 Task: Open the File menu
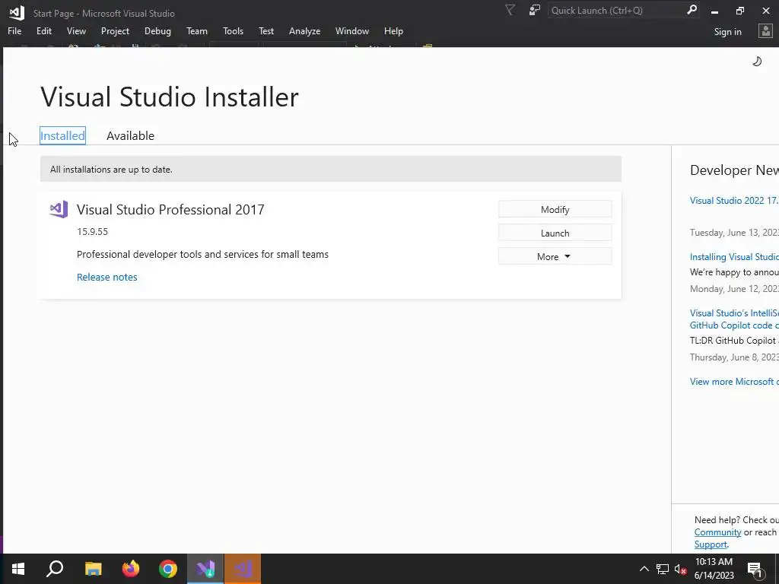14,30
